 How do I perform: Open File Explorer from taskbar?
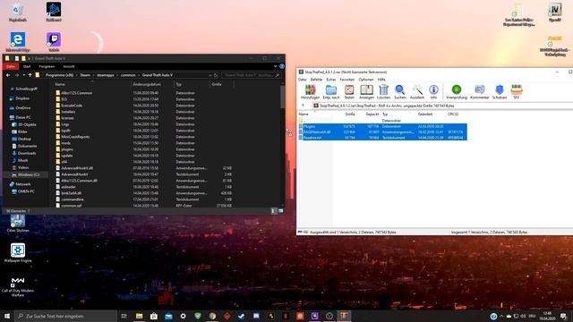click(140, 316)
